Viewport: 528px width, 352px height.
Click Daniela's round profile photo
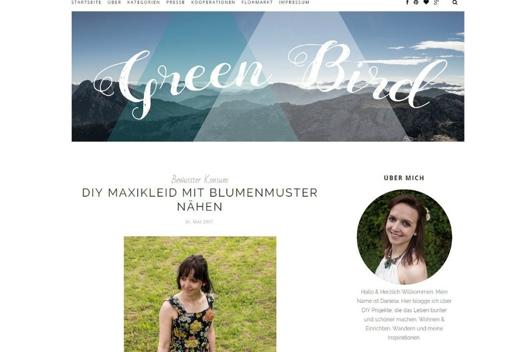(404, 237)
